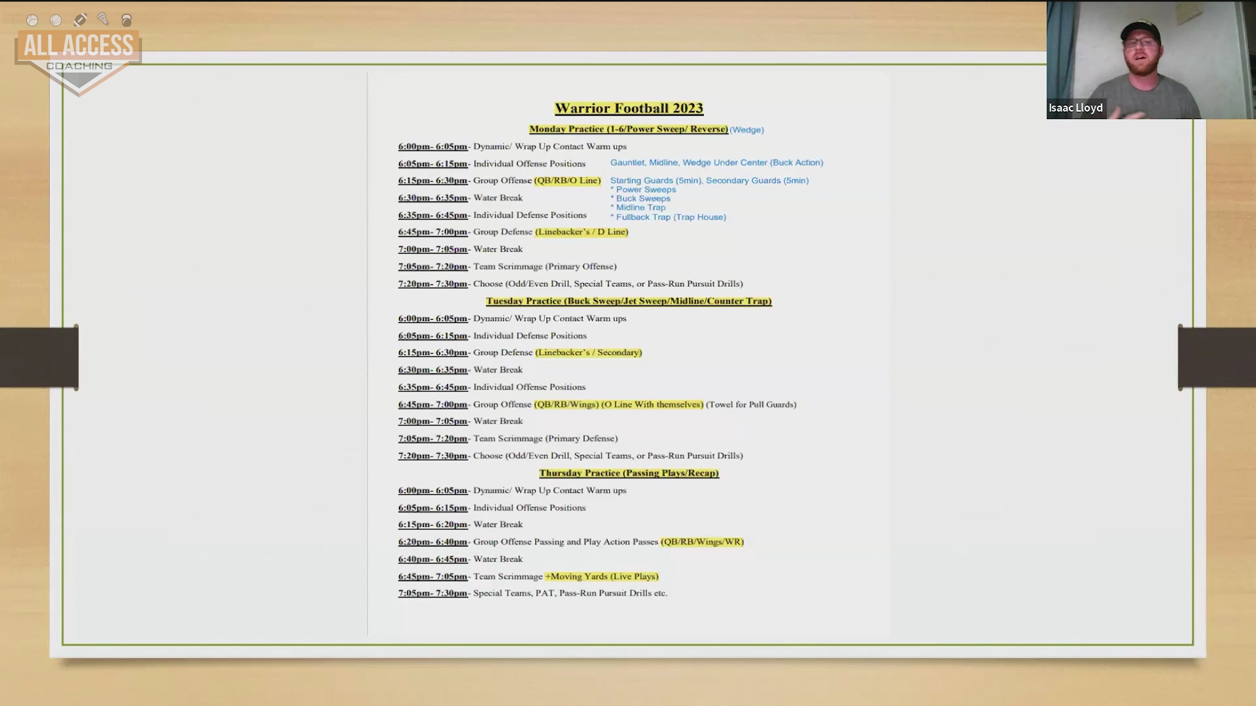This screenshot has height=706, width=1256.
Task: Click 'Team Scrimmage (Primary Offense)' line
Action: 544,267
